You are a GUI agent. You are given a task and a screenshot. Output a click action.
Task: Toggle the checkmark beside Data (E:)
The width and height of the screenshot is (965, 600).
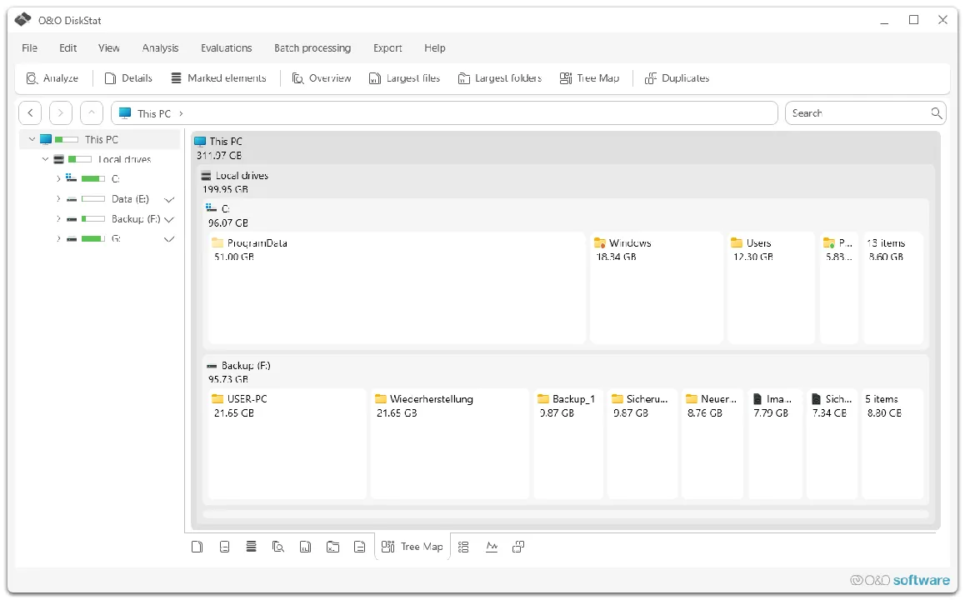169,199
